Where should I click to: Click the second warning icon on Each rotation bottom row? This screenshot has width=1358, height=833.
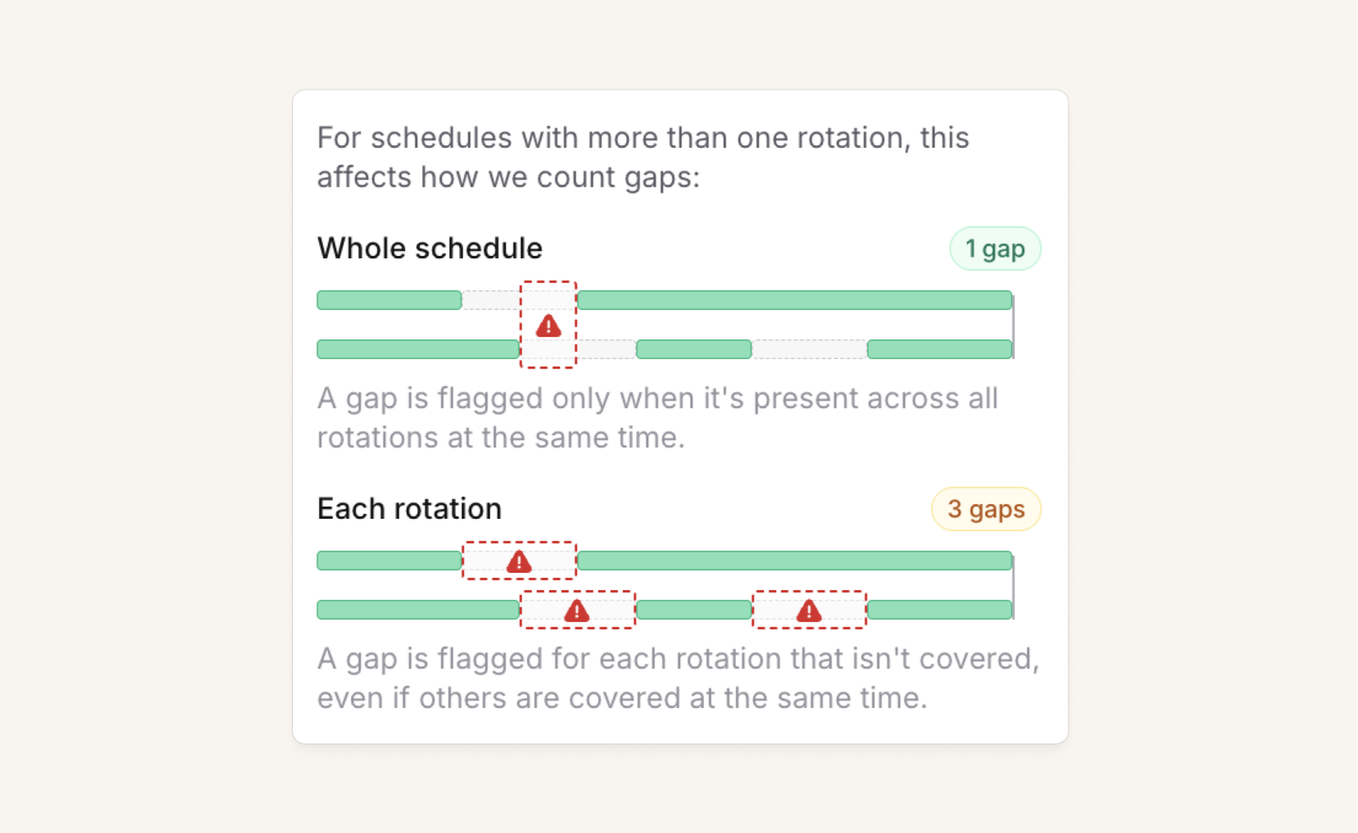809,611
